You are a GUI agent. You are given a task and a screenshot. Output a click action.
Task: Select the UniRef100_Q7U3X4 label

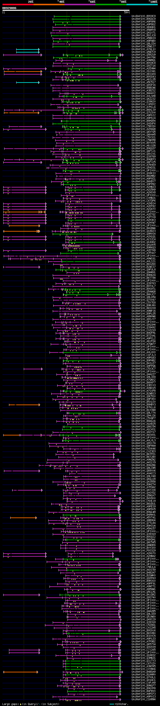click(143, 113)
